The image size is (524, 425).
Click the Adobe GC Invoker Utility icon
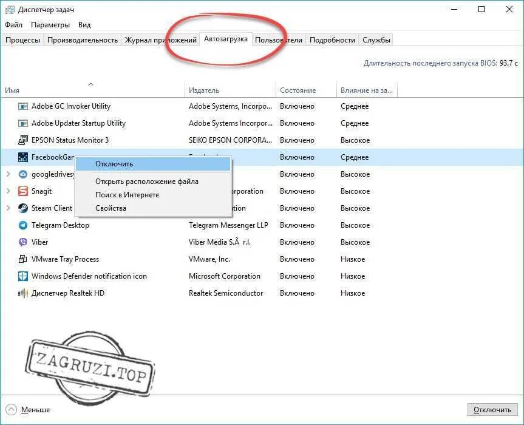click(x=22, y=106)
